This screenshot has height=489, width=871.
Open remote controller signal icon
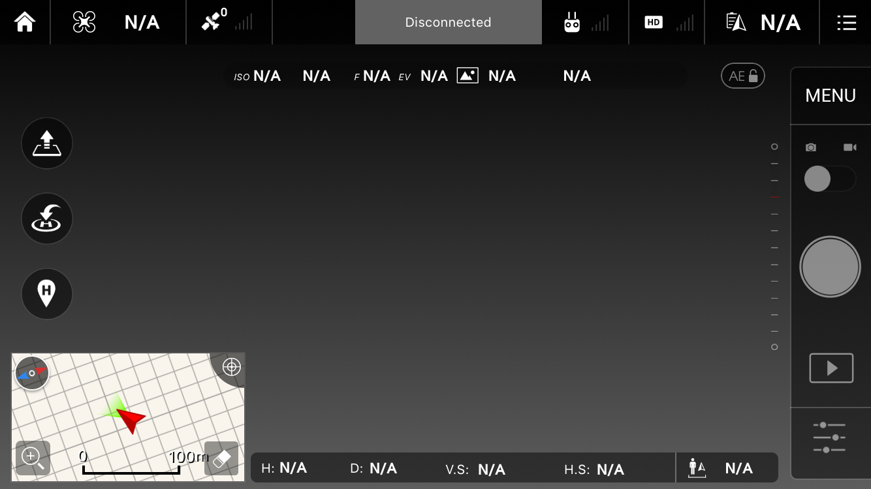click(572, 22)
